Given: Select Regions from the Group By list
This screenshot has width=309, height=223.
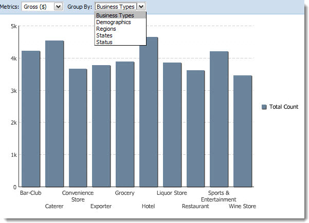Looking at the screenshot, I should 120,29.
